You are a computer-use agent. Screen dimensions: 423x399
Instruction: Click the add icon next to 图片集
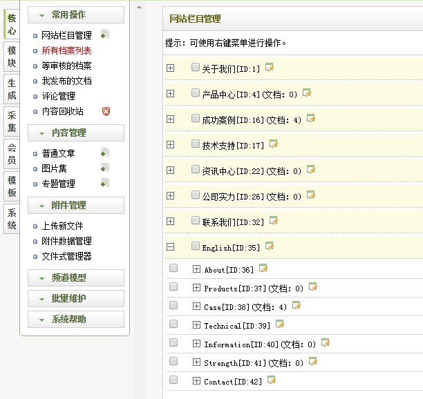click(104, 168)
